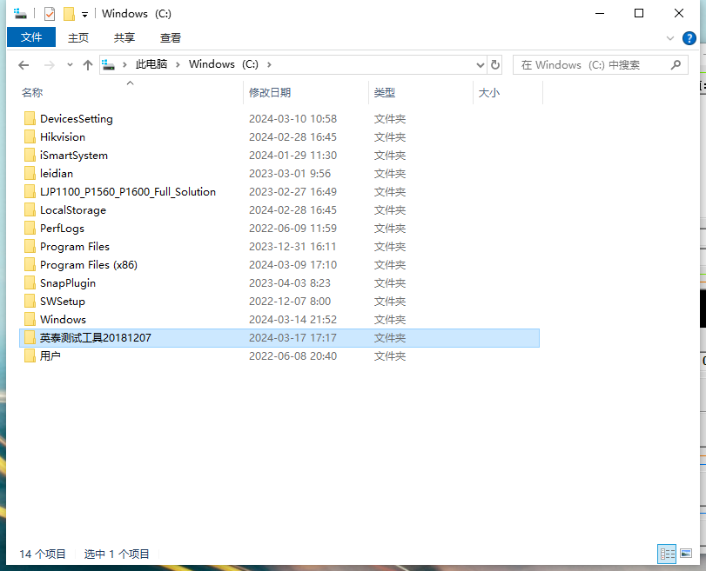Screen dimensions: 706x571
Task: Click the 14 个项目 status text
Action: pos(43,554)
